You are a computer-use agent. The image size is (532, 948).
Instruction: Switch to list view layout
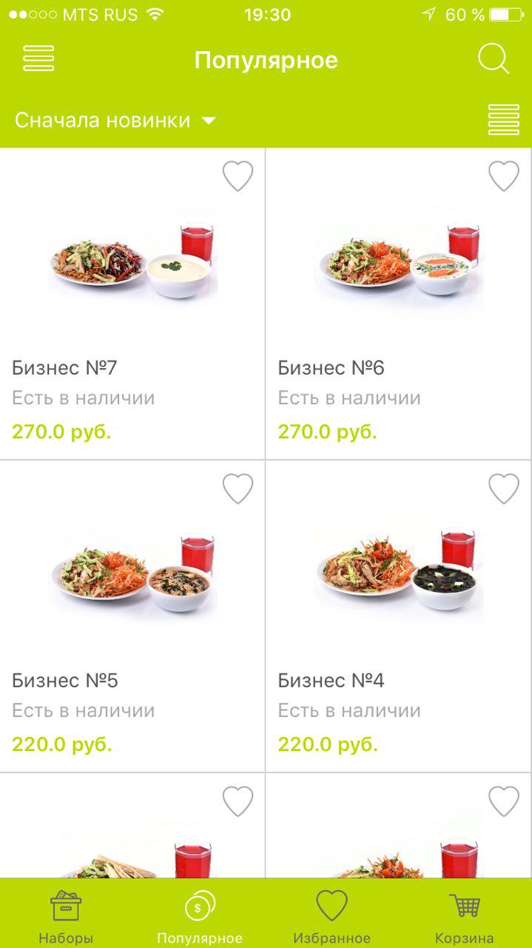(x=503, y=120)
